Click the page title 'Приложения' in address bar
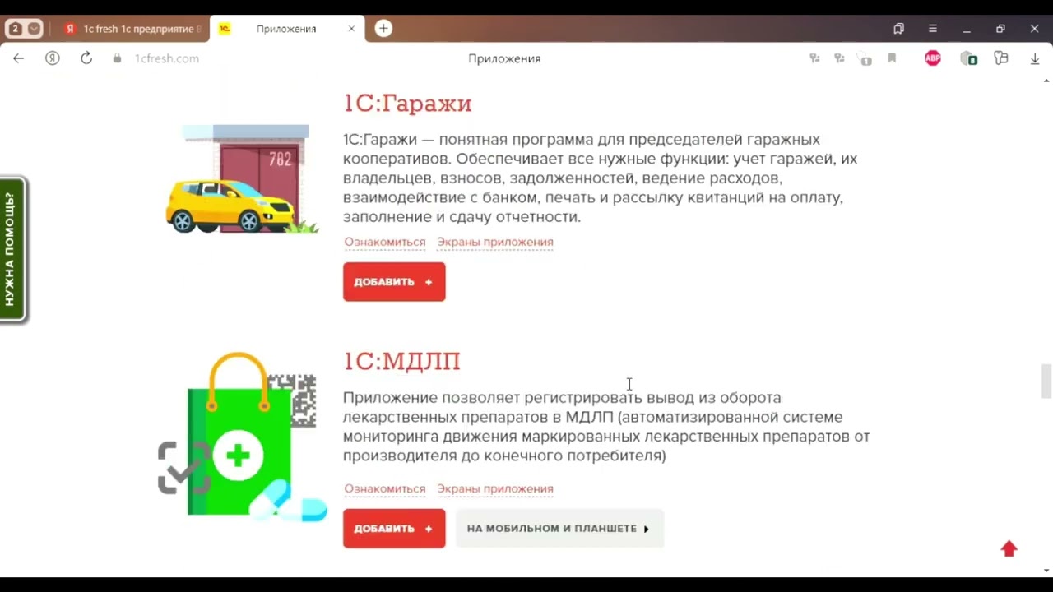 [x=504, y=58]
